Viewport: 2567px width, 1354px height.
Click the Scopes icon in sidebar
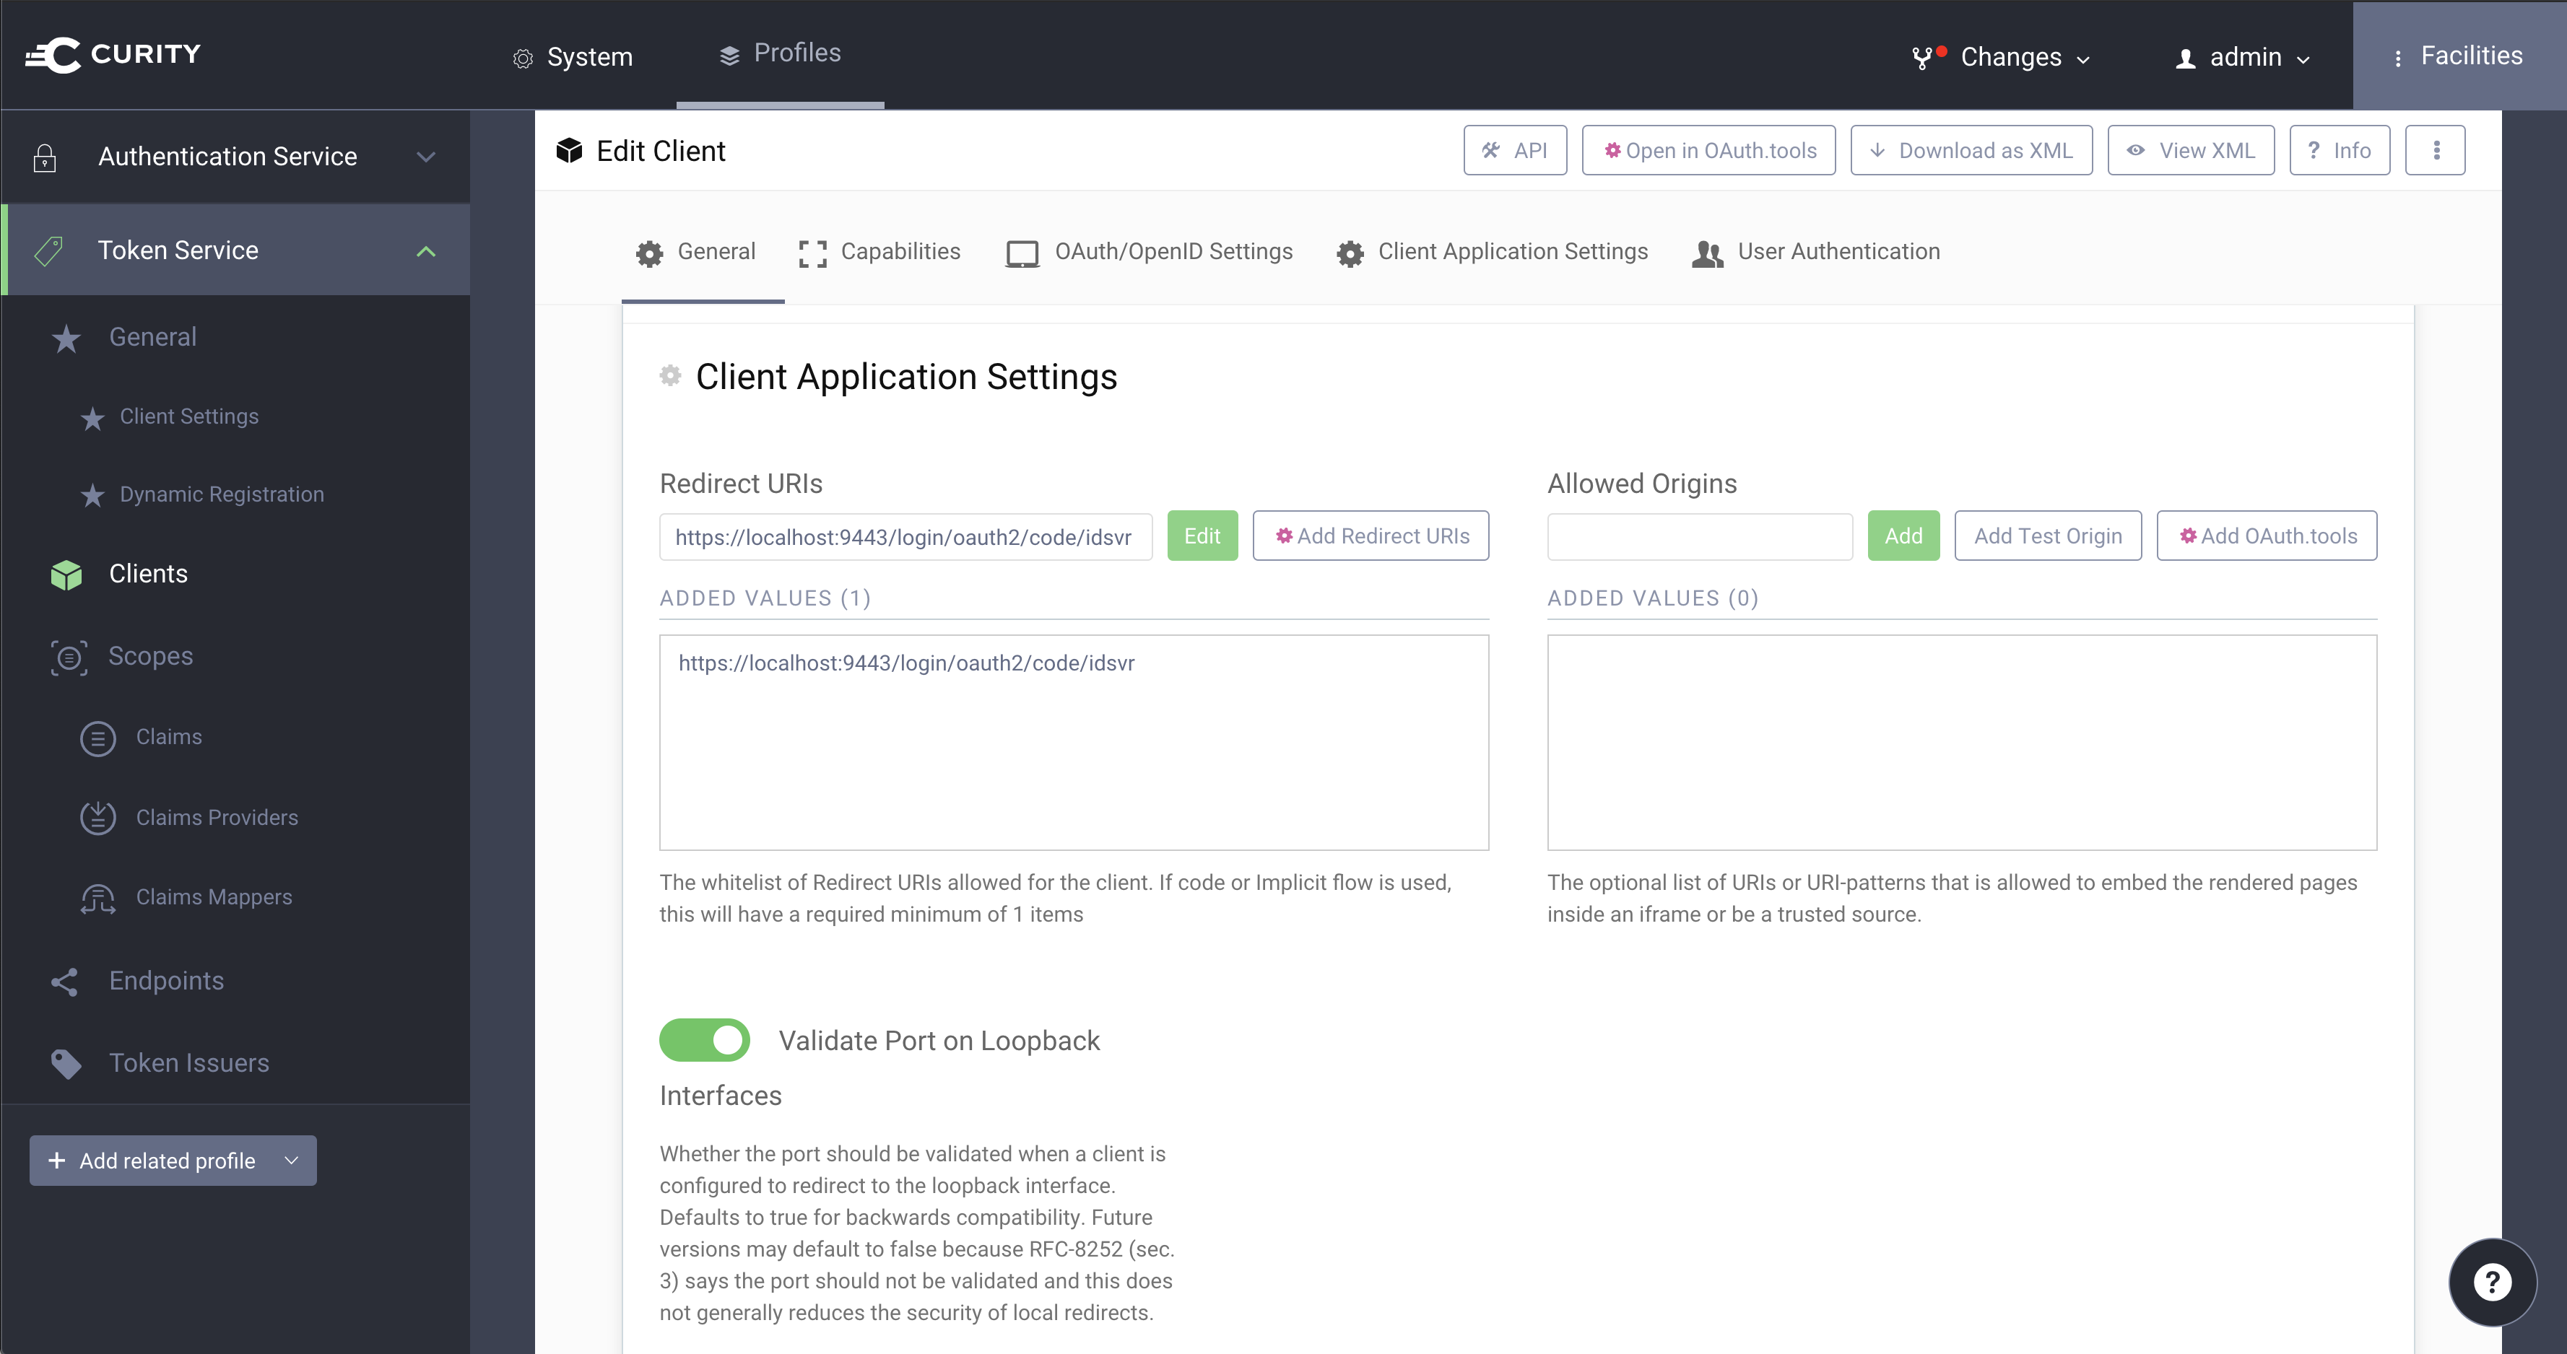pyautogui.click(x=68, y=657)
